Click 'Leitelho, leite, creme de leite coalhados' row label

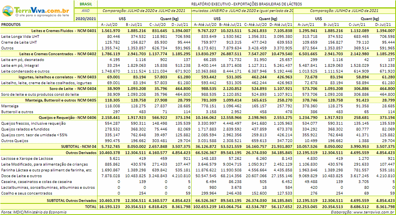(46, 83)
